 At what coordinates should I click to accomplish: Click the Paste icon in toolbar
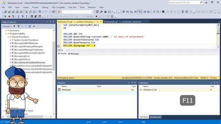tap(34, 12)
